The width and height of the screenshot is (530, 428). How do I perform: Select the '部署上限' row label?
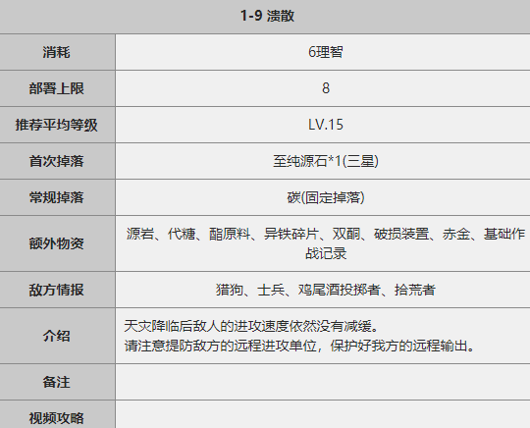pos(57,88)
